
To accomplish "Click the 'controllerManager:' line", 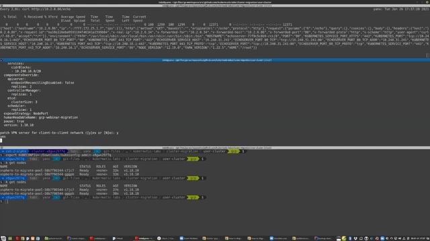I will (24, 90).
